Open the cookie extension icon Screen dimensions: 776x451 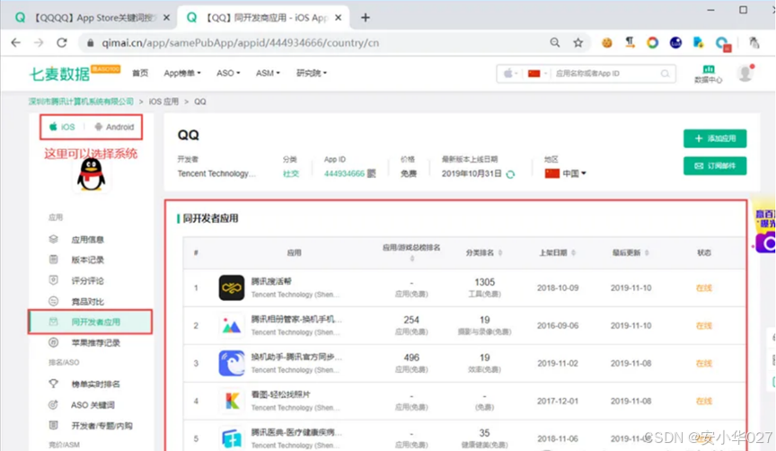(x=607, y=42)
